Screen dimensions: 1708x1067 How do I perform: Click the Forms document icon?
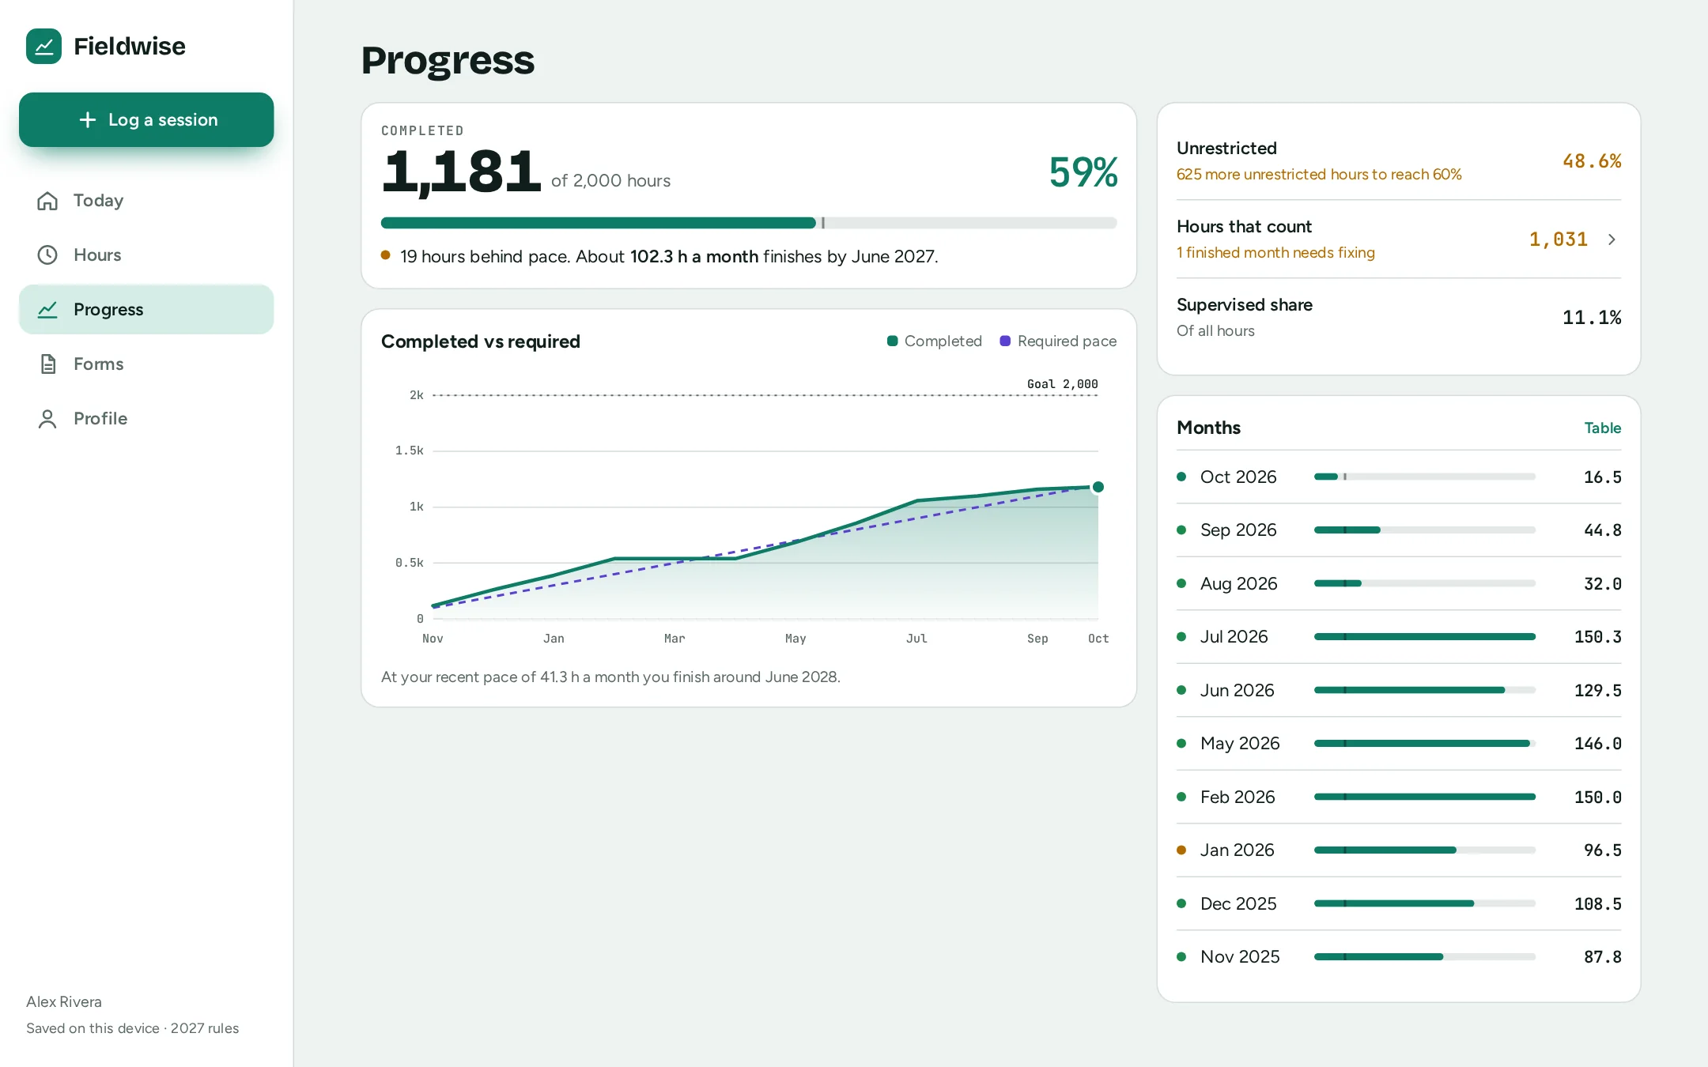(x=47, y=364)
